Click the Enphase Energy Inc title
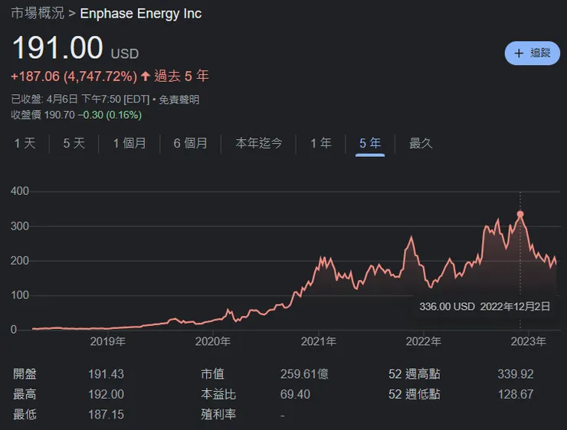The height and width of the screenshot is (430, 567). coord(141,14)
